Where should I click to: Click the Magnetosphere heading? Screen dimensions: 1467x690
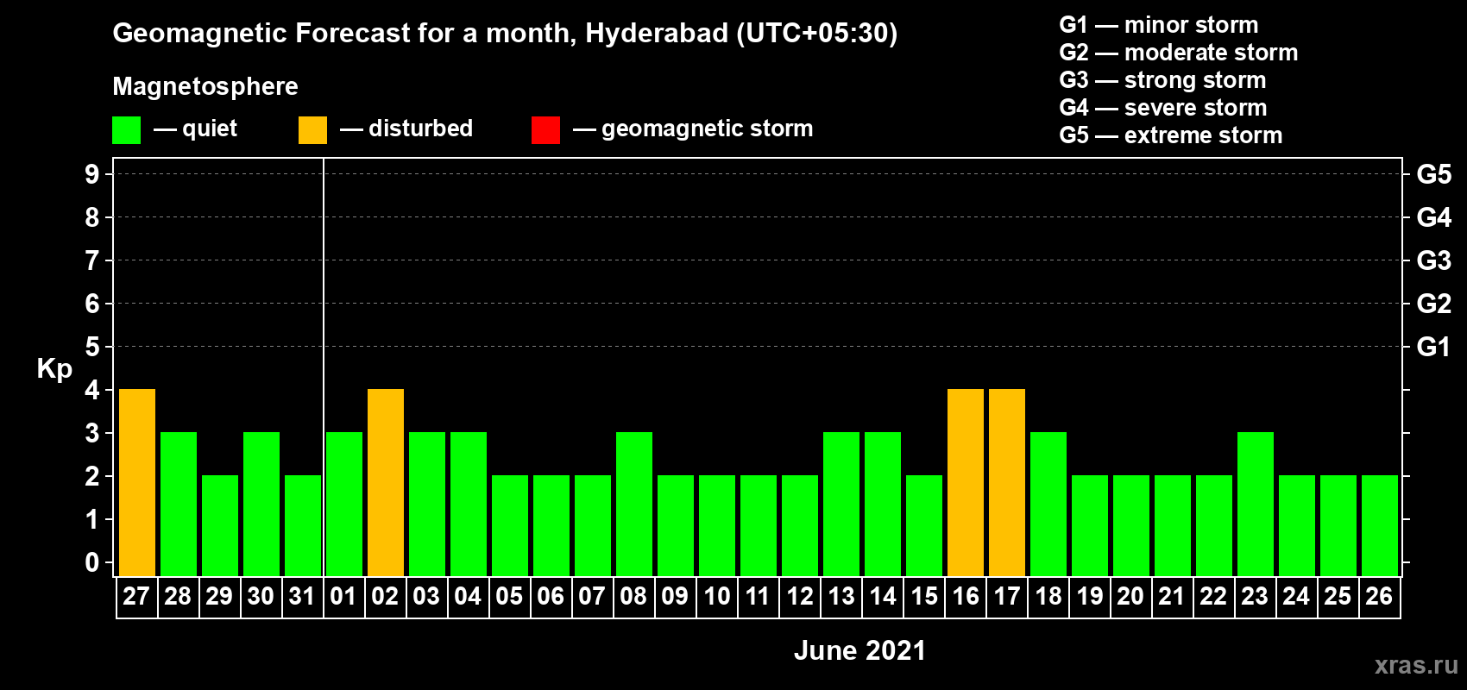205,86
